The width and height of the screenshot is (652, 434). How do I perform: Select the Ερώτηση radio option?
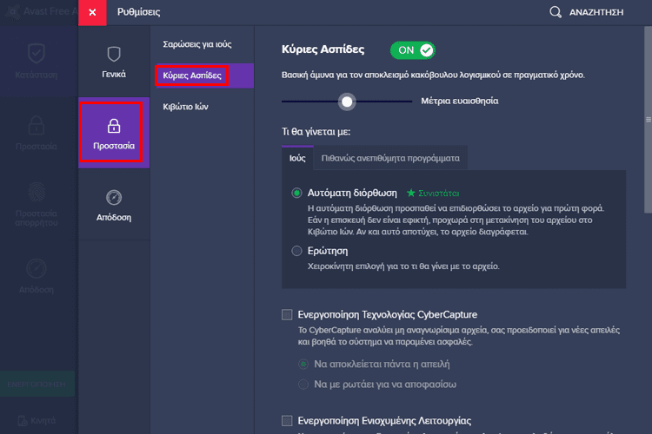coord(297,251)
